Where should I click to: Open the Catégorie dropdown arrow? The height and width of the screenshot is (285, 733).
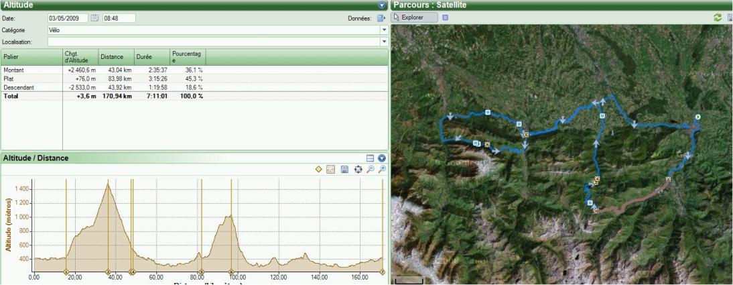tap(385, 30)
